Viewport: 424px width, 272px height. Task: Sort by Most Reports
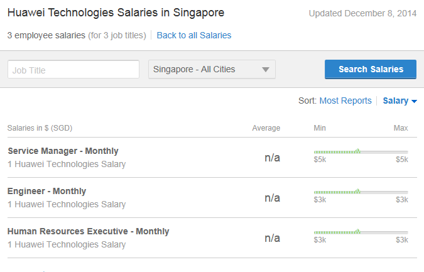pyautogui.click(x=345, y=101)
